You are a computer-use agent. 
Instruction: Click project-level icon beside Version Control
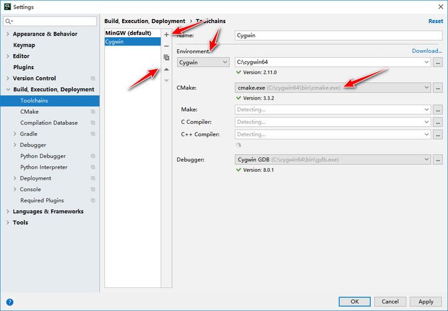click(x=93, y=78)
